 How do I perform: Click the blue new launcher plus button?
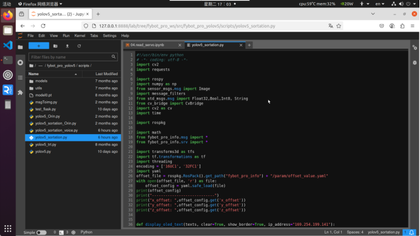(x=39, y=46)
